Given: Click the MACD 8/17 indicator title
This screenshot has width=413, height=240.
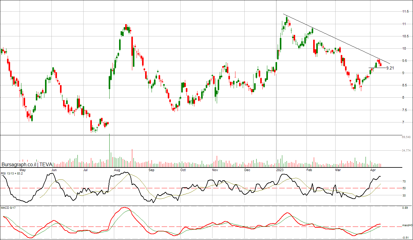Looking at the screenshot, I should coord(8,208).
